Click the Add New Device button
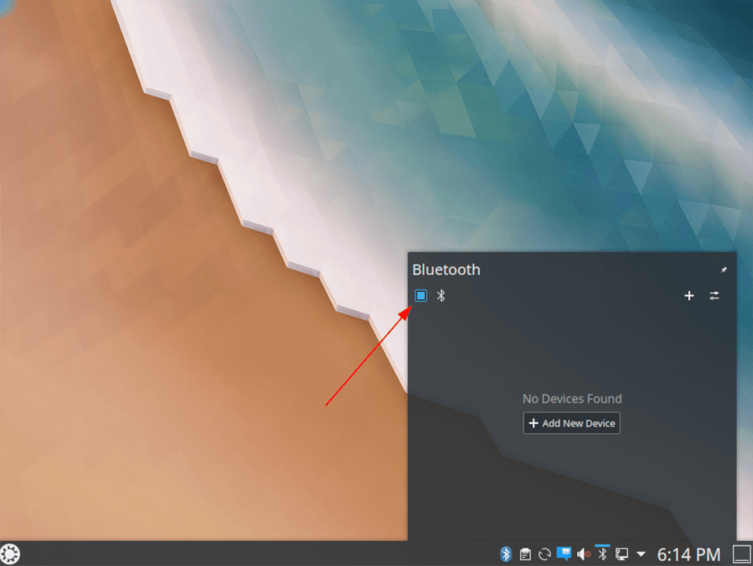This screenshot has height=566, width=753. click(571, 423)
